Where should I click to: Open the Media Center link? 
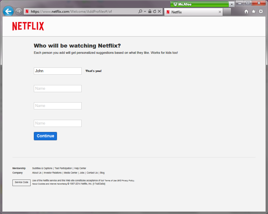[71, 173]
